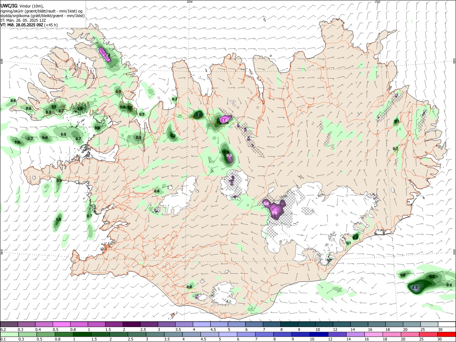
Task: Select the white swatch after snow value 30
Action: pyautogui.click(x=447, y=325)
